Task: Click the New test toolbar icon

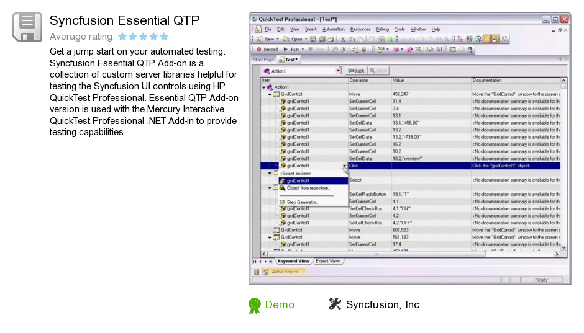Action: tap(260, 39)
